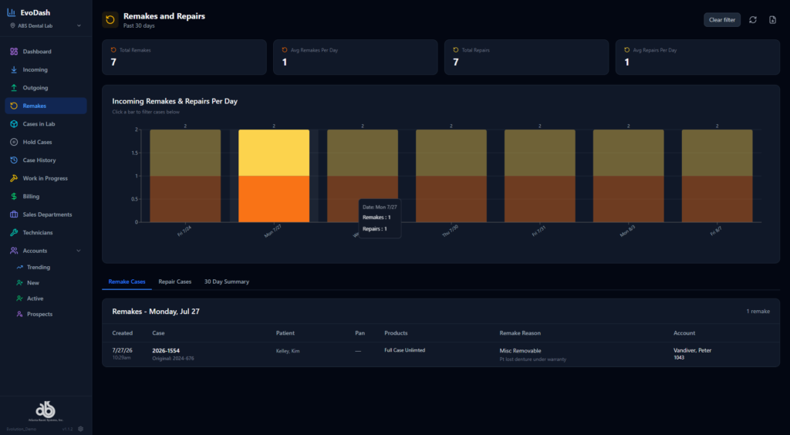Open the Dashboard sidebar icon
The width and height of the screenshot is (790, 435).
[x=14, y=52]
